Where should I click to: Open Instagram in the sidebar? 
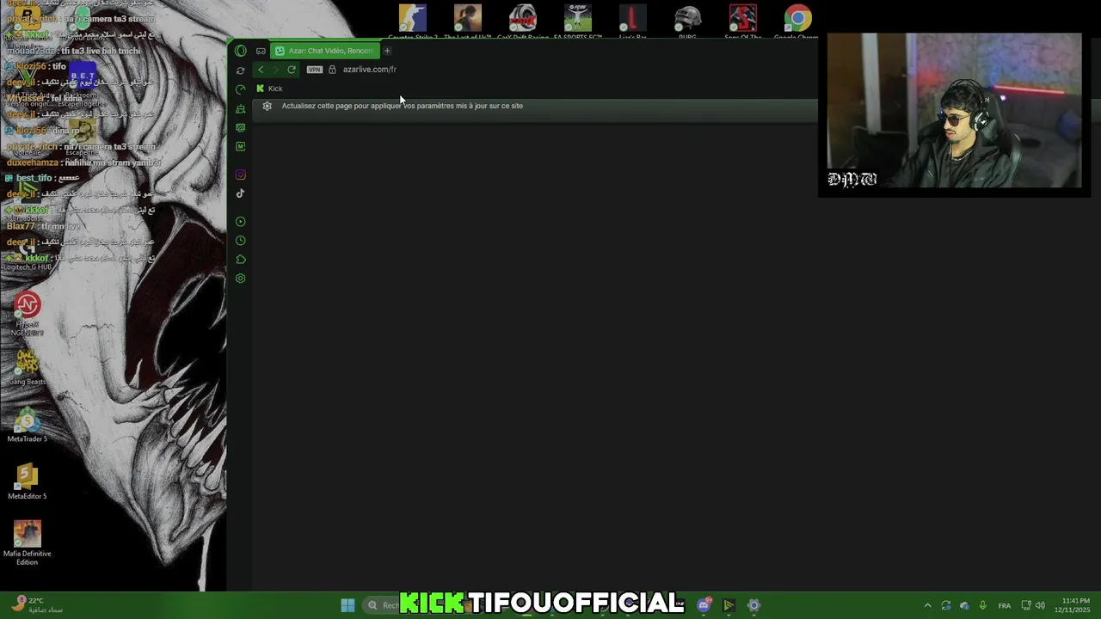pos(241,175)
